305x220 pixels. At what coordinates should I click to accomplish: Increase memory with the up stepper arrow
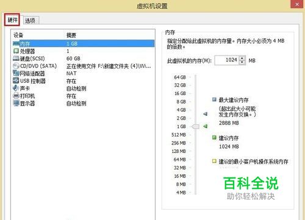[x=242, y=58]
